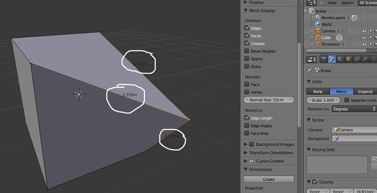
Task: Open the outliner View menu
Action: pyautogui.click(x=332, y=3)
